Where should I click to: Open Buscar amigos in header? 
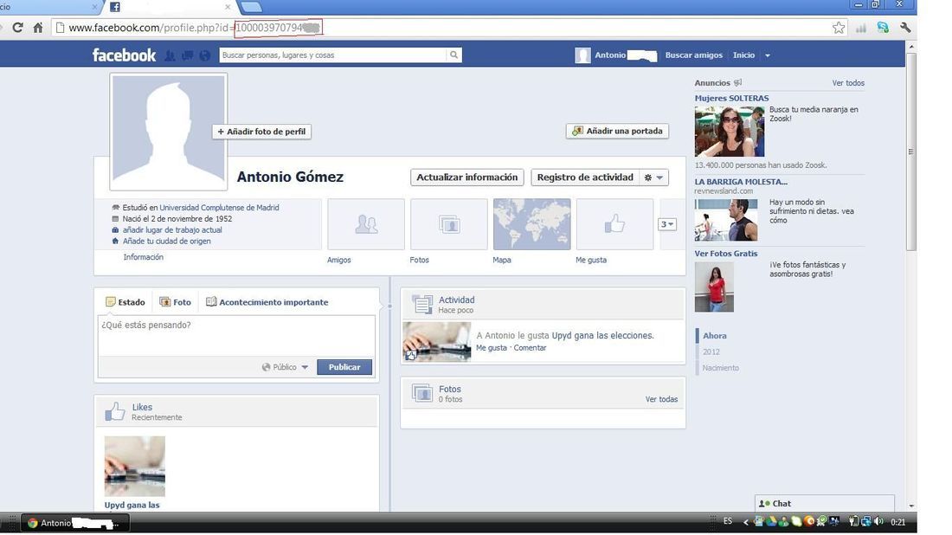[693, 55]
